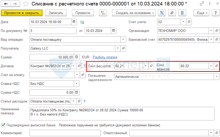The image size is (220, 137).
Task: Open Создать на основании menu
Action: 134,13
